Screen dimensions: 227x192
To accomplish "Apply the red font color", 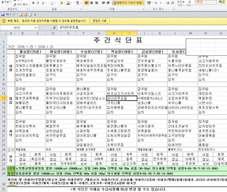I will [x=68, y=3].
